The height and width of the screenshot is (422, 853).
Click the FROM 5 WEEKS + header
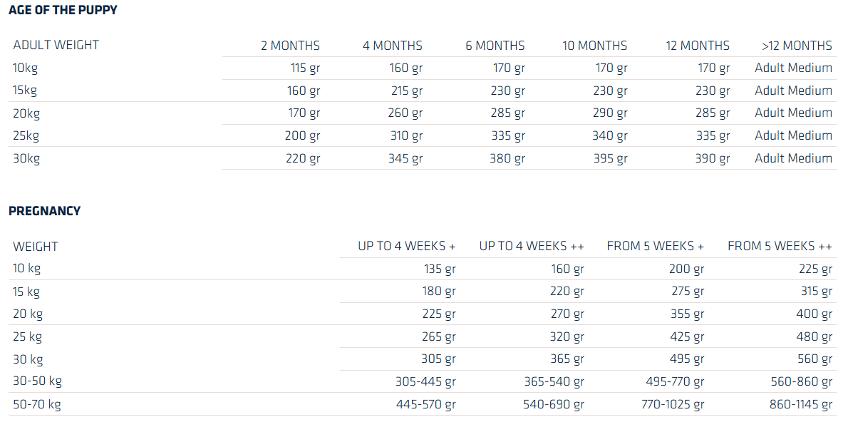pos(655,246)
